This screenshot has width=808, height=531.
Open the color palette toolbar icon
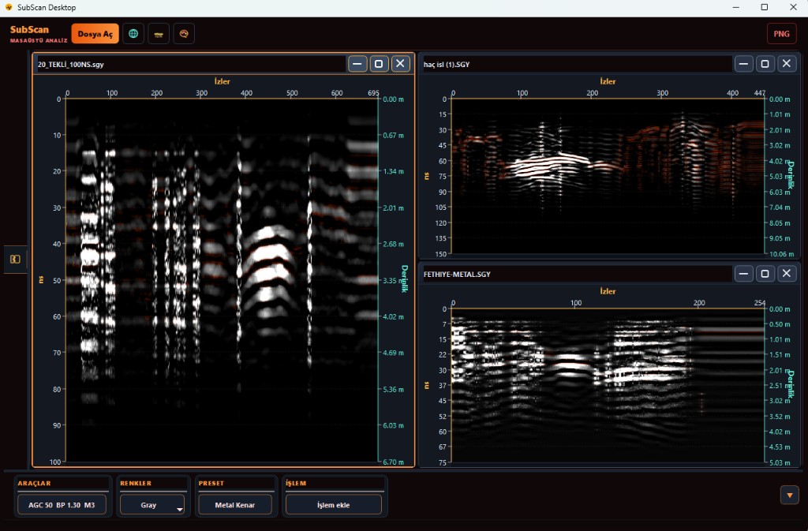pyautogui.click(x=184, y=34)
